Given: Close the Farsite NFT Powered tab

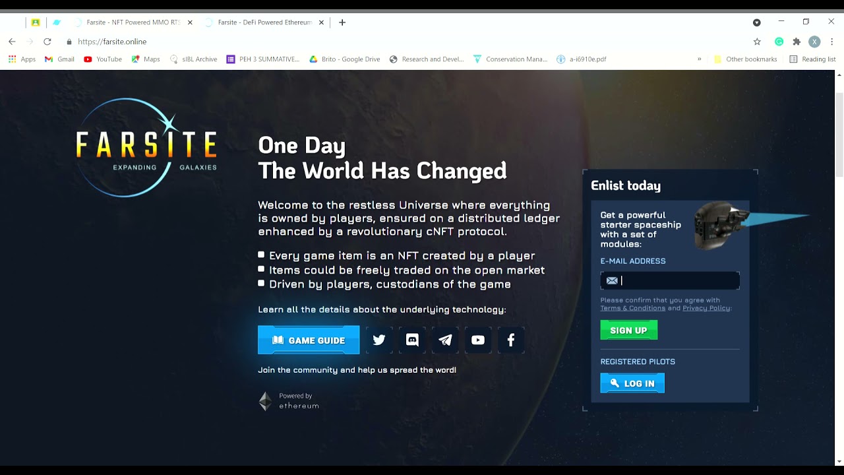Looking at the screenshot, I should pos(190,22).
